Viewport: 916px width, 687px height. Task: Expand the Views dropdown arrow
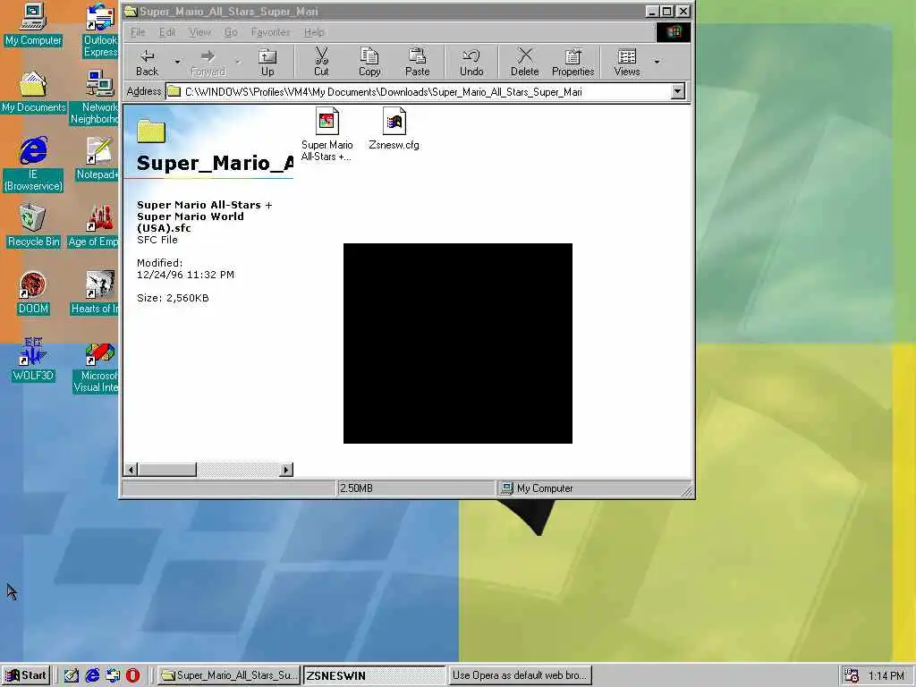coord(657,62)
